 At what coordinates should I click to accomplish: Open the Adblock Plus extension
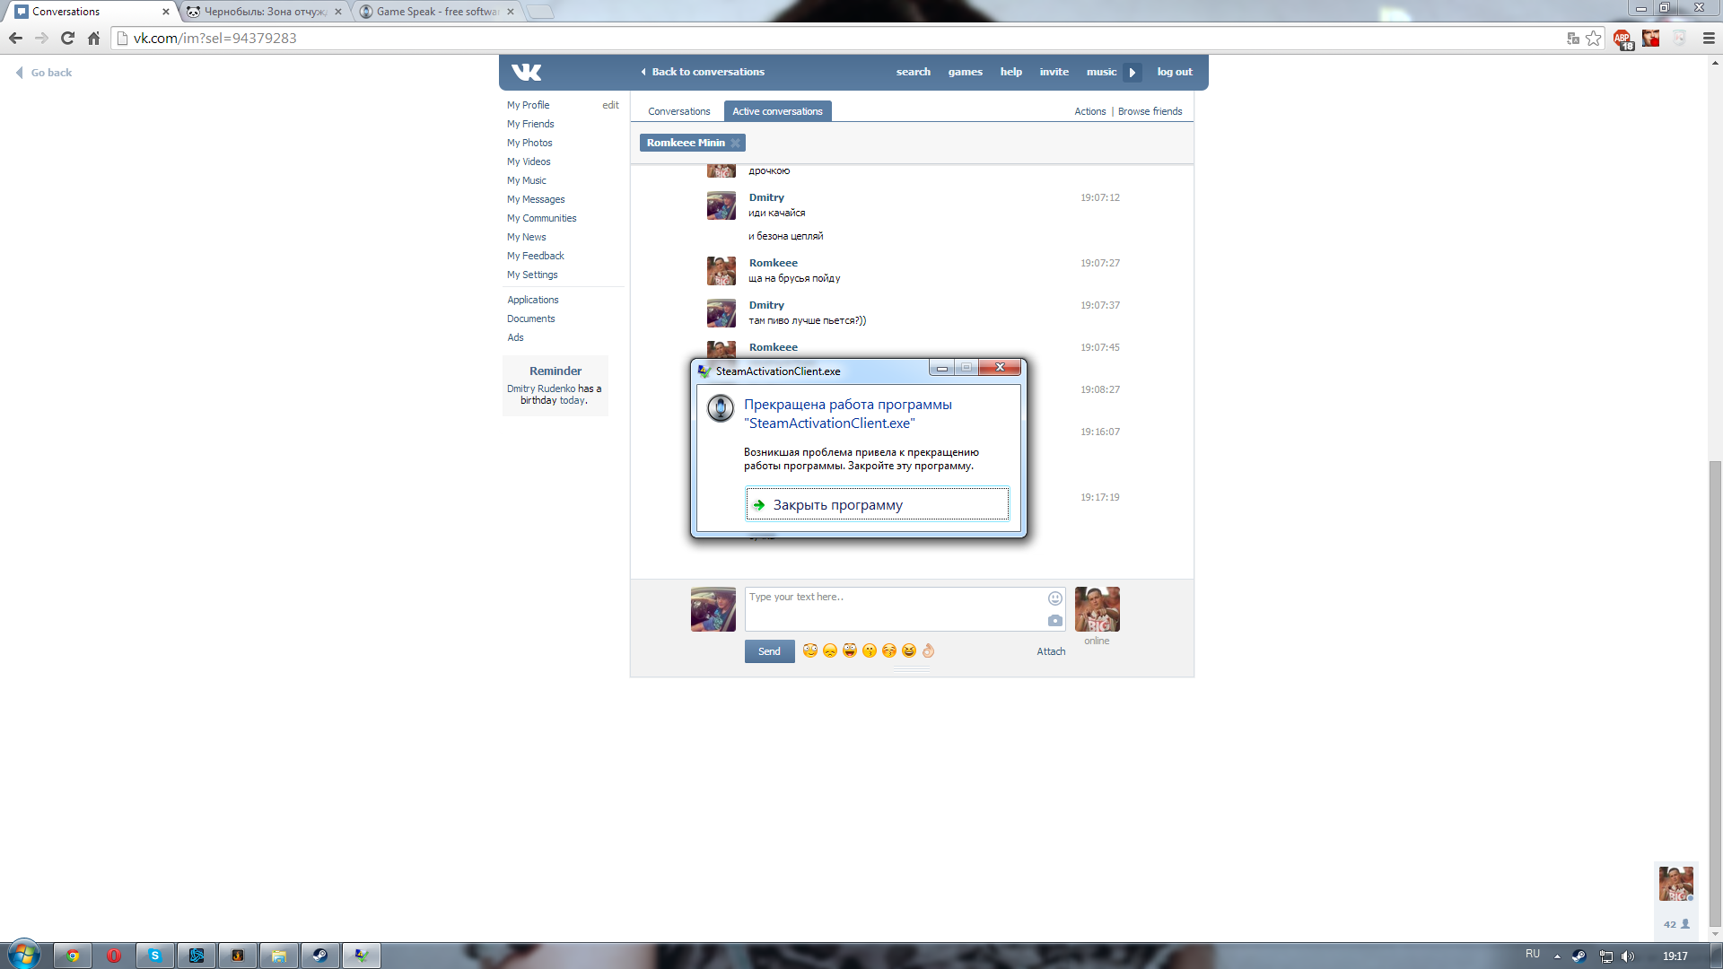click(x=1622, y=39)
